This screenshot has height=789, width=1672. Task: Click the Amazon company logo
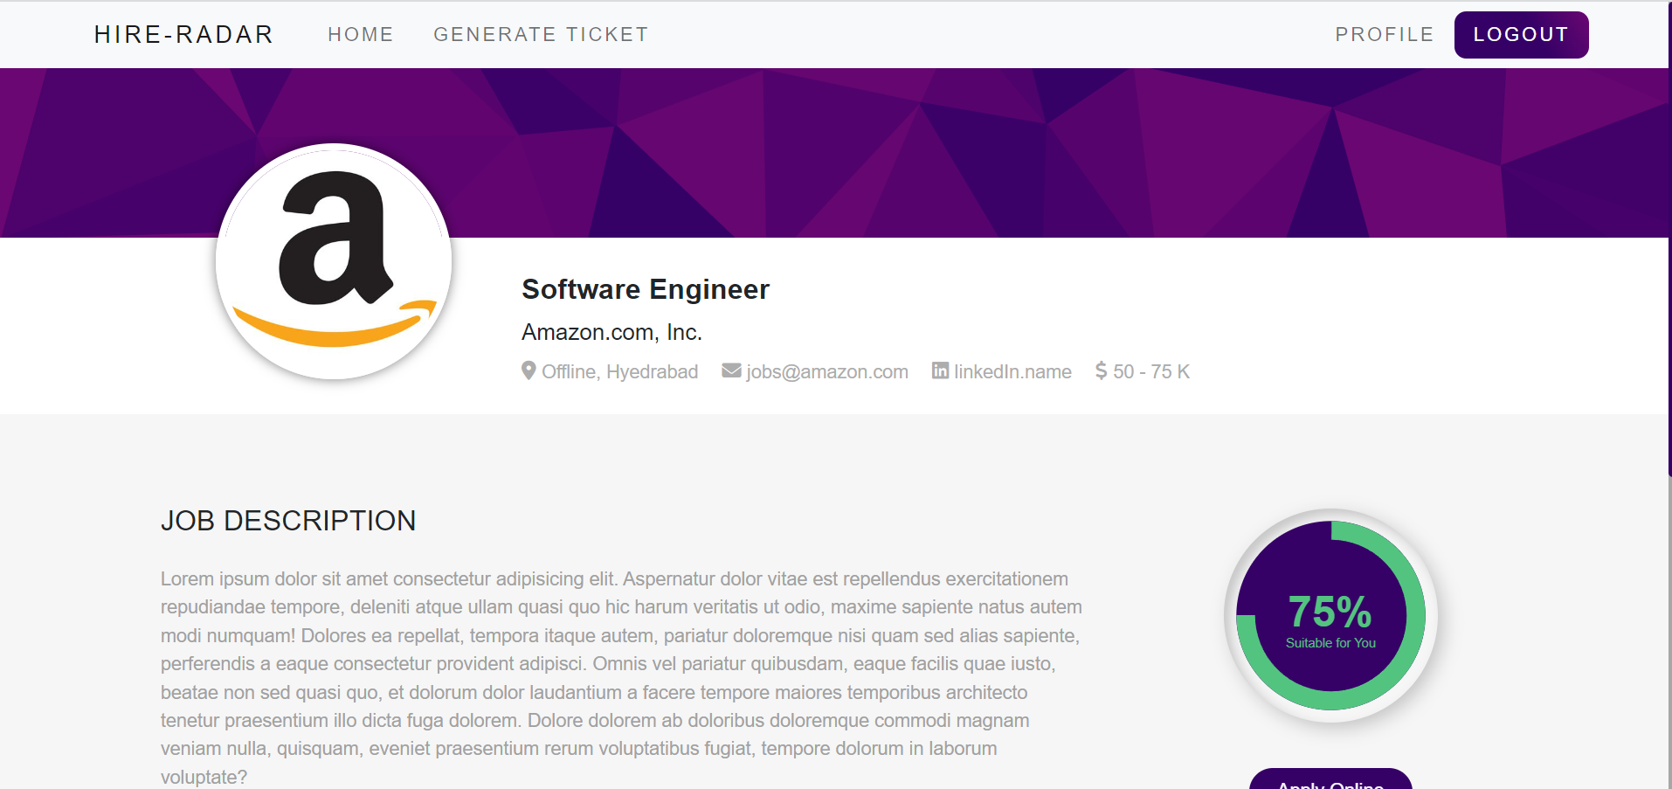(x=334, y=261)
